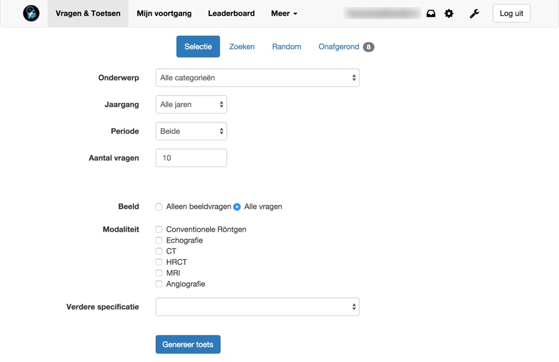Screen dimensions: 559x362
Task: Open the inbox tray icon
Action: (x=431, y=14)
